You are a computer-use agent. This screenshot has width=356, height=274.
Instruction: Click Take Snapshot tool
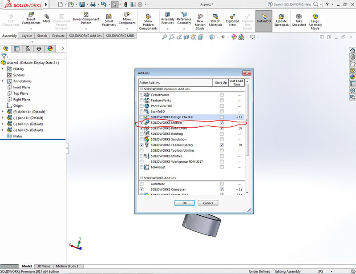click(x=299, y=20)
